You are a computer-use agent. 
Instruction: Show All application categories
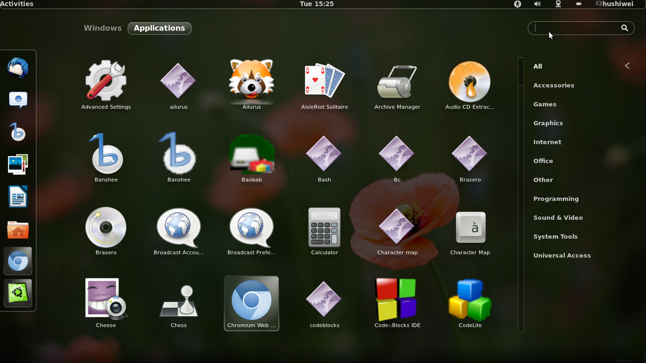point(538,66)
